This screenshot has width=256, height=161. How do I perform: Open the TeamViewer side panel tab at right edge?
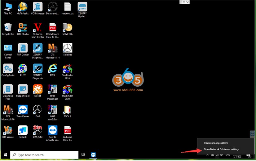252,134
